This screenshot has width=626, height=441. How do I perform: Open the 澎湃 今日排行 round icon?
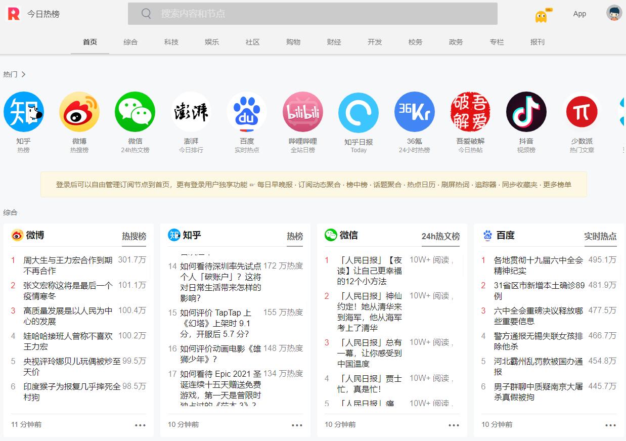(x=191, y=112)
